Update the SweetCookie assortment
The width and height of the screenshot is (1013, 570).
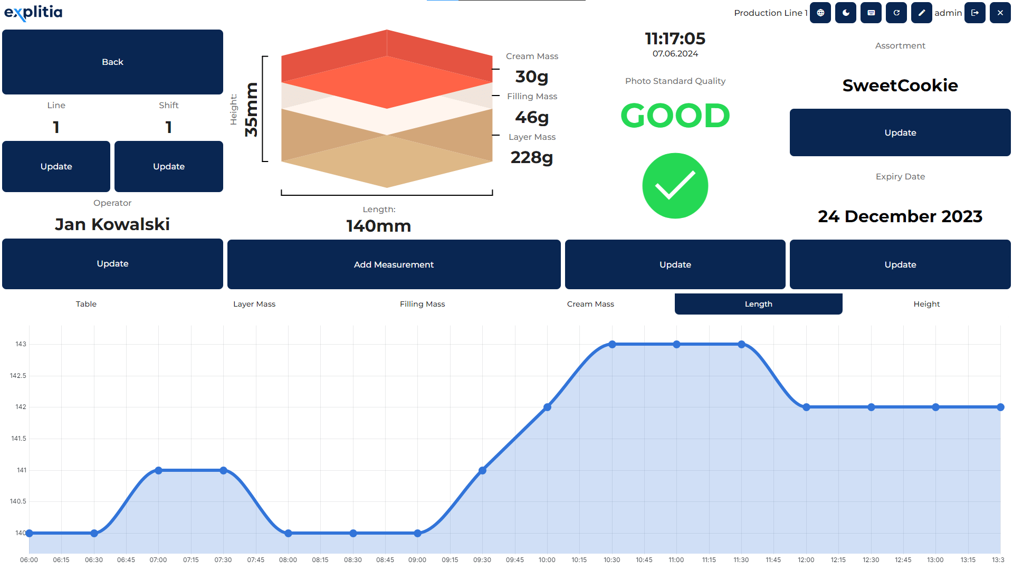point(900,132)
